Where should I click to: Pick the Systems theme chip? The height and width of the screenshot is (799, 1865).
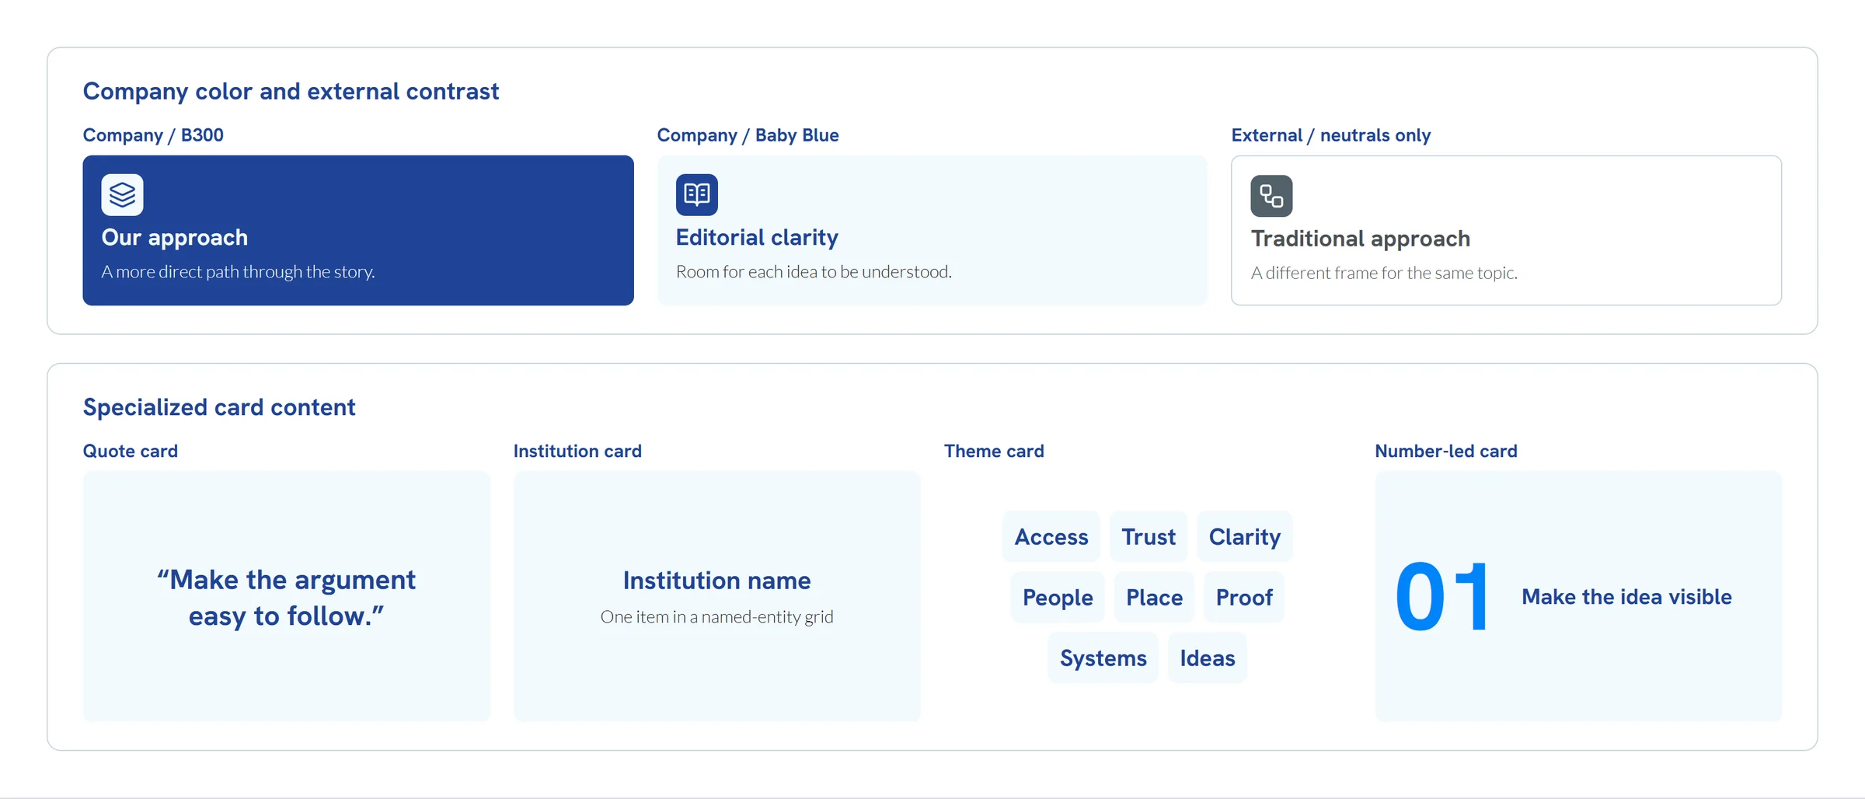pyautogui.click(x=1103, y=658)
